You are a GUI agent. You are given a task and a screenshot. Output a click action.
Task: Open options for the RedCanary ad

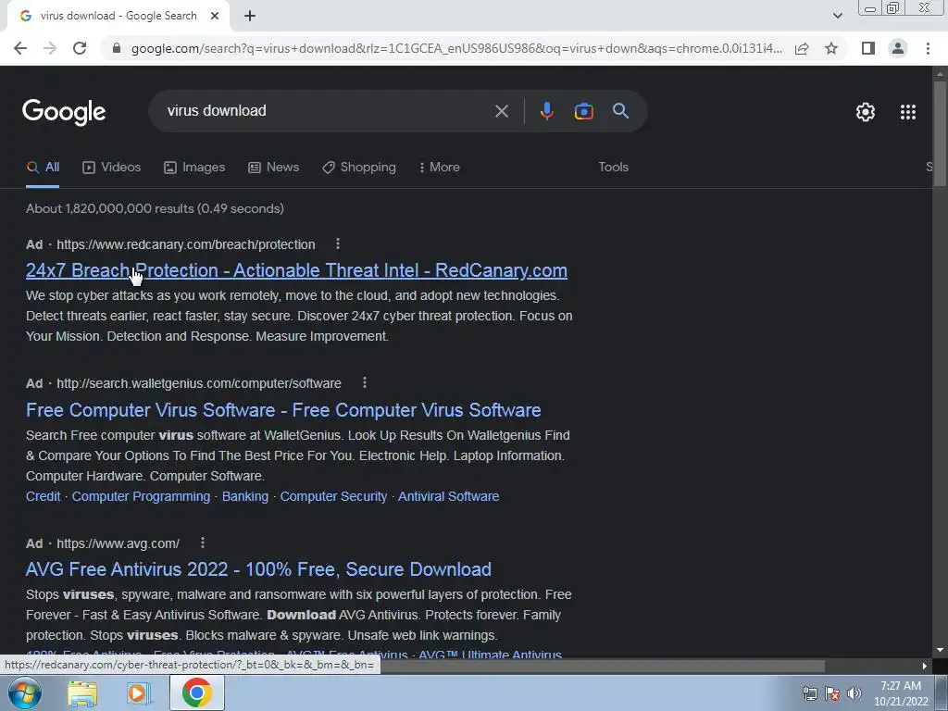pyautogui.click(x=337, y=243)
